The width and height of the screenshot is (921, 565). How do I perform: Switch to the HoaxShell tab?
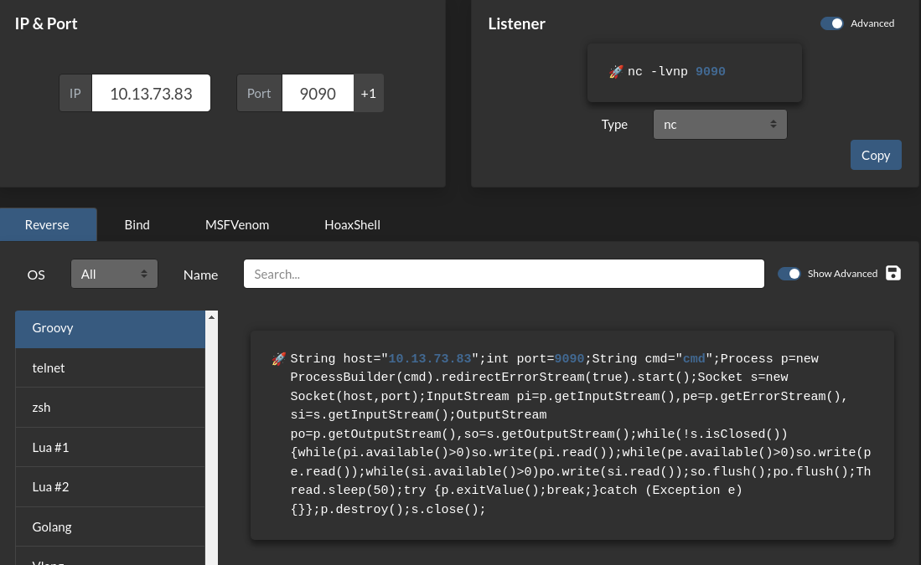(x=352, y=224)
